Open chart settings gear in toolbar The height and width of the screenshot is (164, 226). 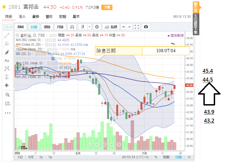point(97,27)
